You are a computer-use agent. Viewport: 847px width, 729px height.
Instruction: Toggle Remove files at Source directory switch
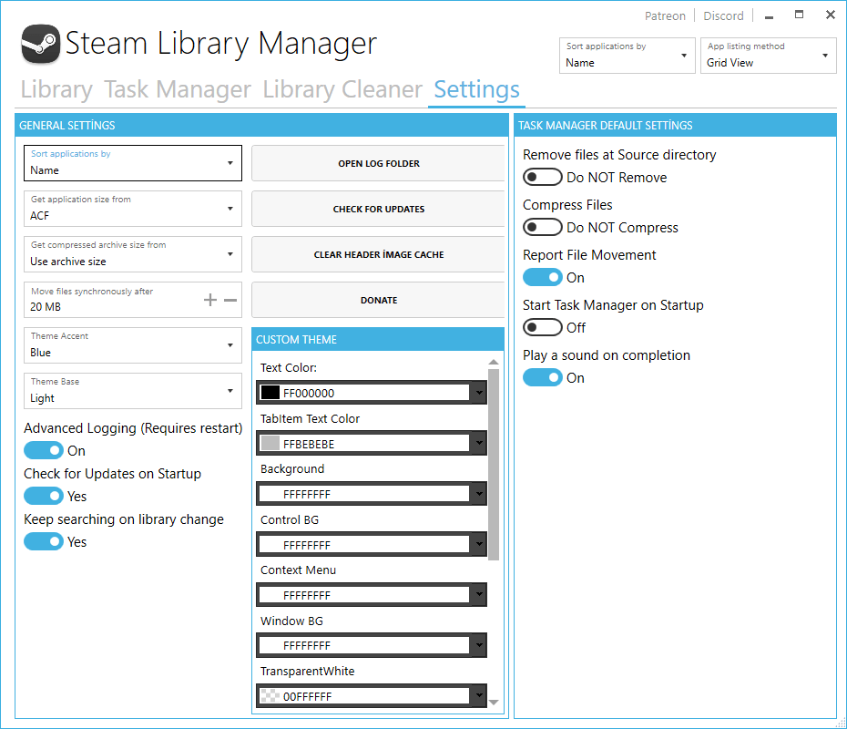click(x=543, y=177)
